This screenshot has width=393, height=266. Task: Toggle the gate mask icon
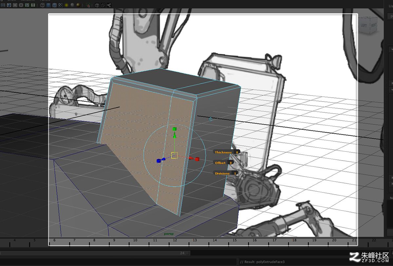pyautogui.click(x=15, y=5)
